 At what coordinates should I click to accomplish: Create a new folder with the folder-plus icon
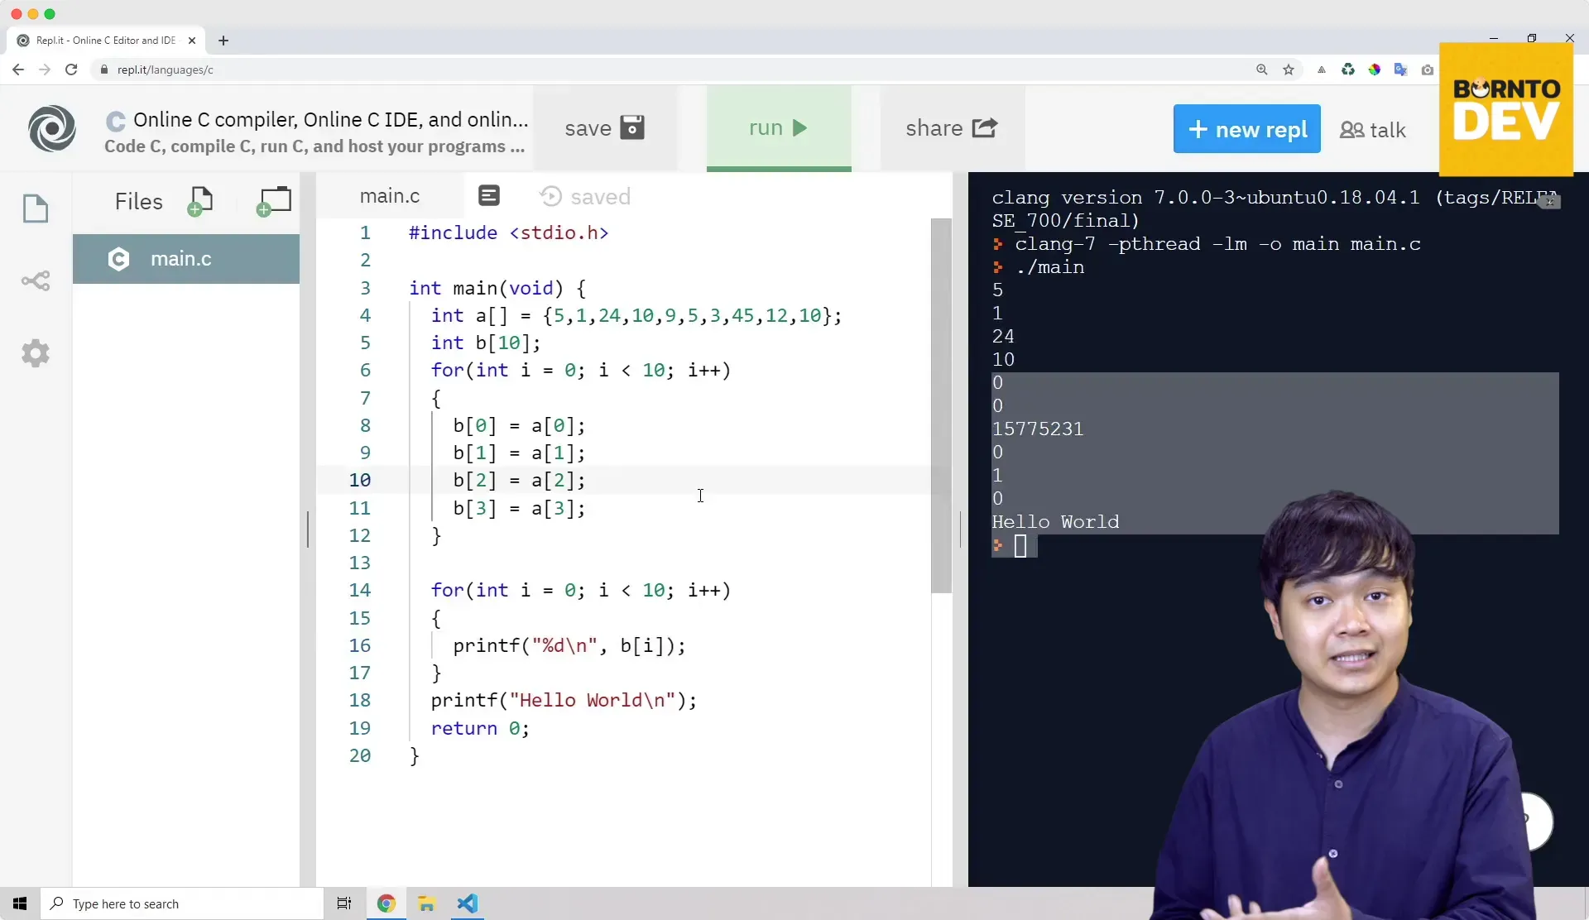coord(274,201)
